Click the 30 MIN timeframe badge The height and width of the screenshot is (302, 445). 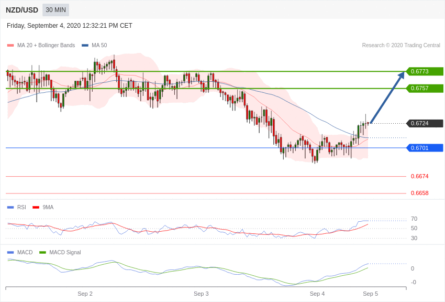point(55,10)
